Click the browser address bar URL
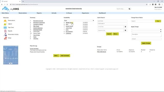 25,5
